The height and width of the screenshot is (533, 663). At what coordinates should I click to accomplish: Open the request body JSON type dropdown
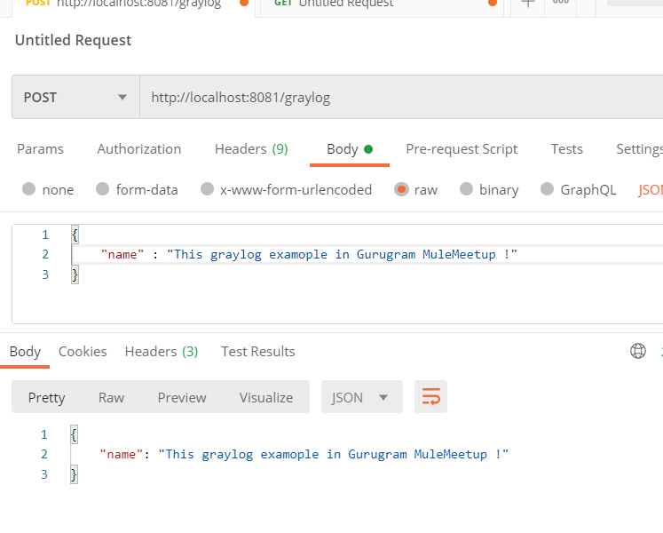pos(650,189)
